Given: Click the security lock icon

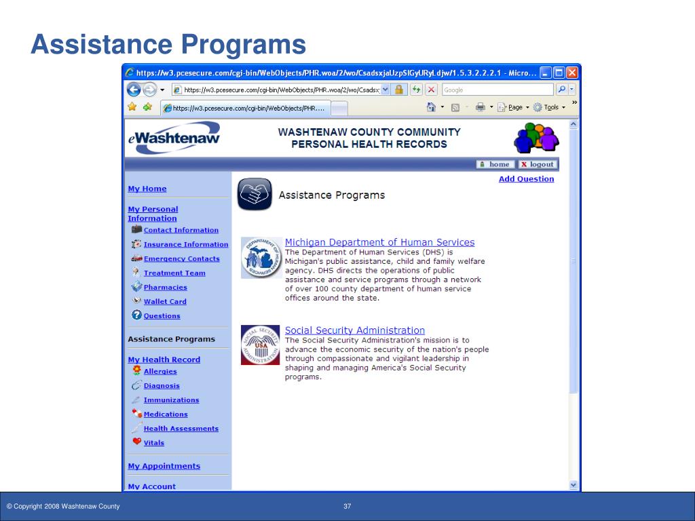Looking at the screenshot, I should 399,90.
